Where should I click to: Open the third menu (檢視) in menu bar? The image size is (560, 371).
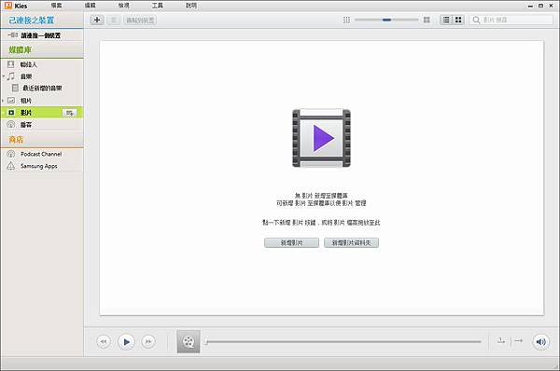click(x=124, y=6)
